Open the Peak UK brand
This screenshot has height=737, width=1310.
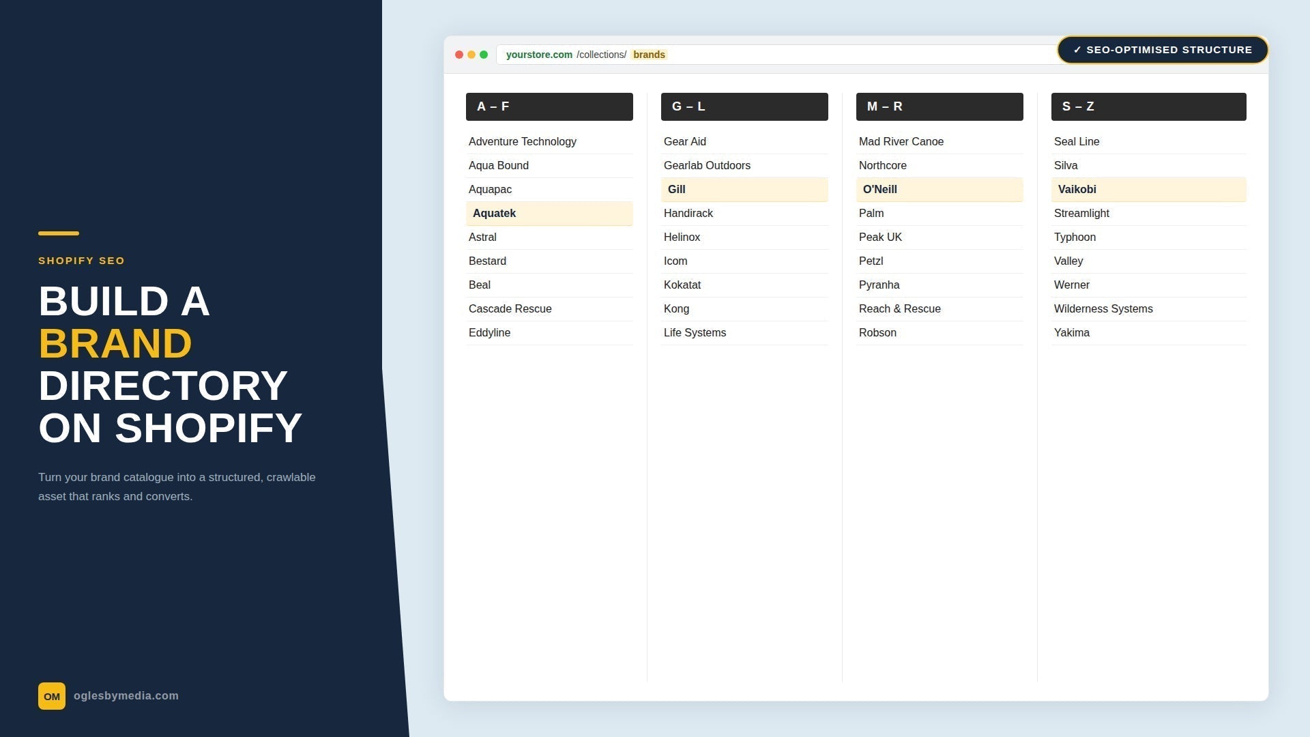pyautogui.click(x=940, y=237)
